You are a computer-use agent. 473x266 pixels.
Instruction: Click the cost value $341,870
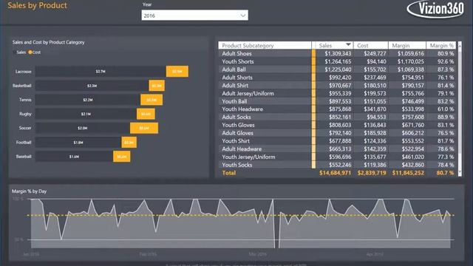(375, 109)
